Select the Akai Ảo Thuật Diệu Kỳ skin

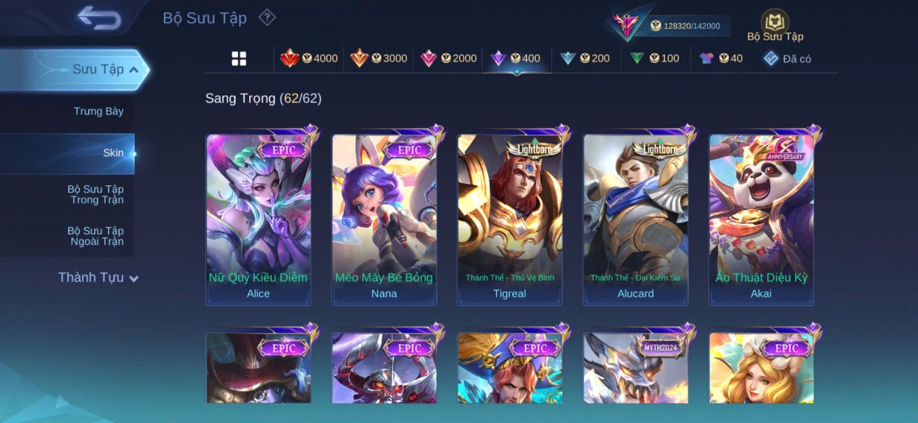pos(761,220)
